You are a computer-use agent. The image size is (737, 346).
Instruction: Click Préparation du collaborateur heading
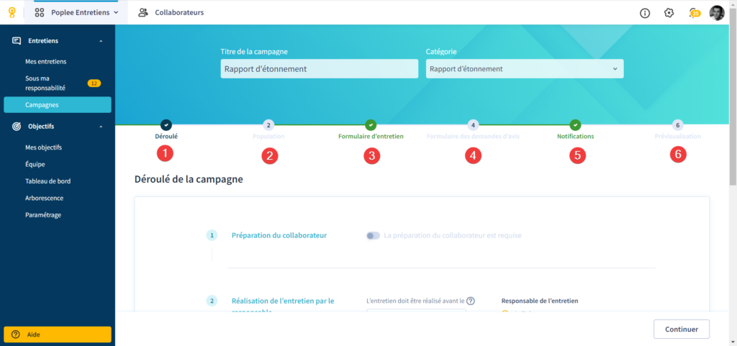[279, 235]
